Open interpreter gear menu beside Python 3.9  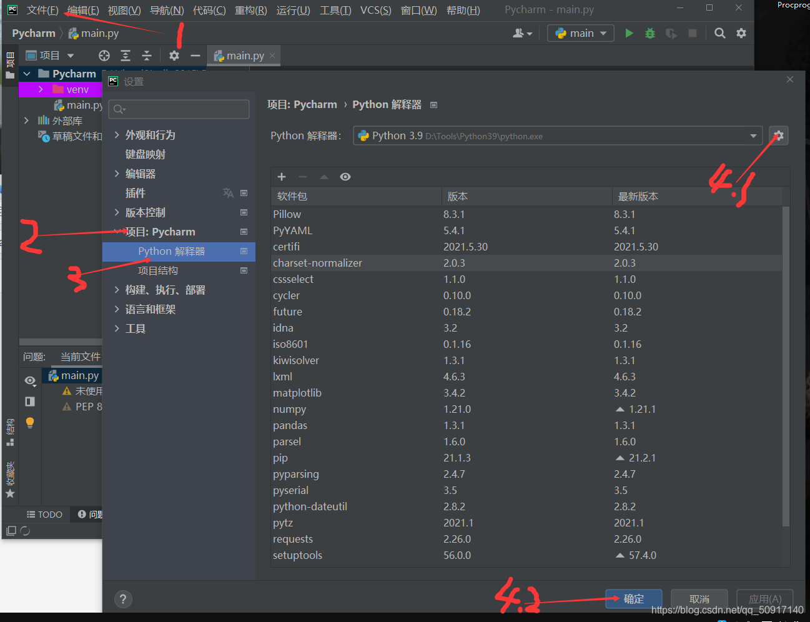(x=778, y=136)
